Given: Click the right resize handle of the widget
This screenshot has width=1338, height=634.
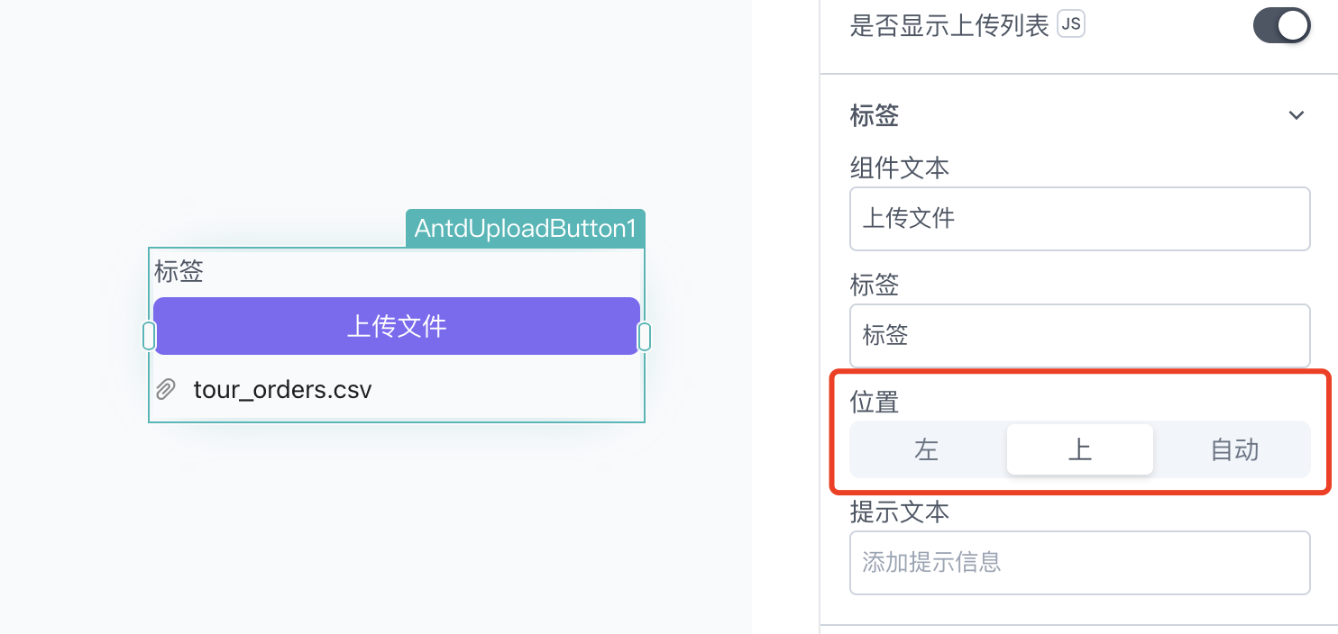Looking at the screenshot, I should [645, 336].
